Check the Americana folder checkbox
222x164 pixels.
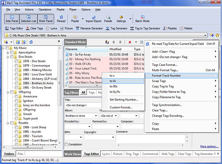[16, 96]
